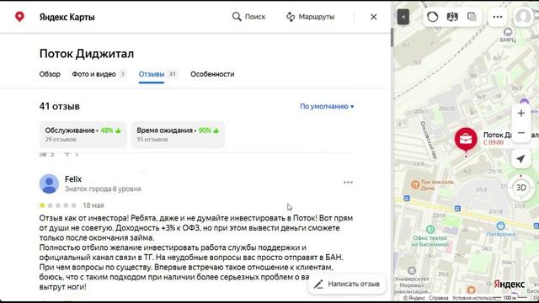The image size is (539, 303).
Task: Click the panel vertical scrollbar thumb
Action: tap(392, 37)
